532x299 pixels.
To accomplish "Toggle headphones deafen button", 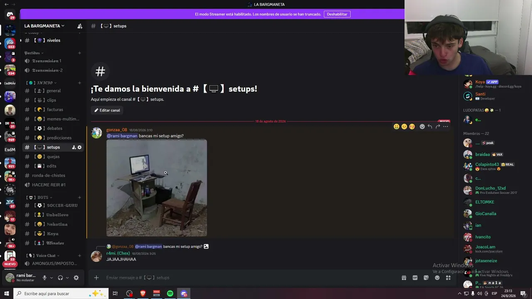I will pos(60,278).
